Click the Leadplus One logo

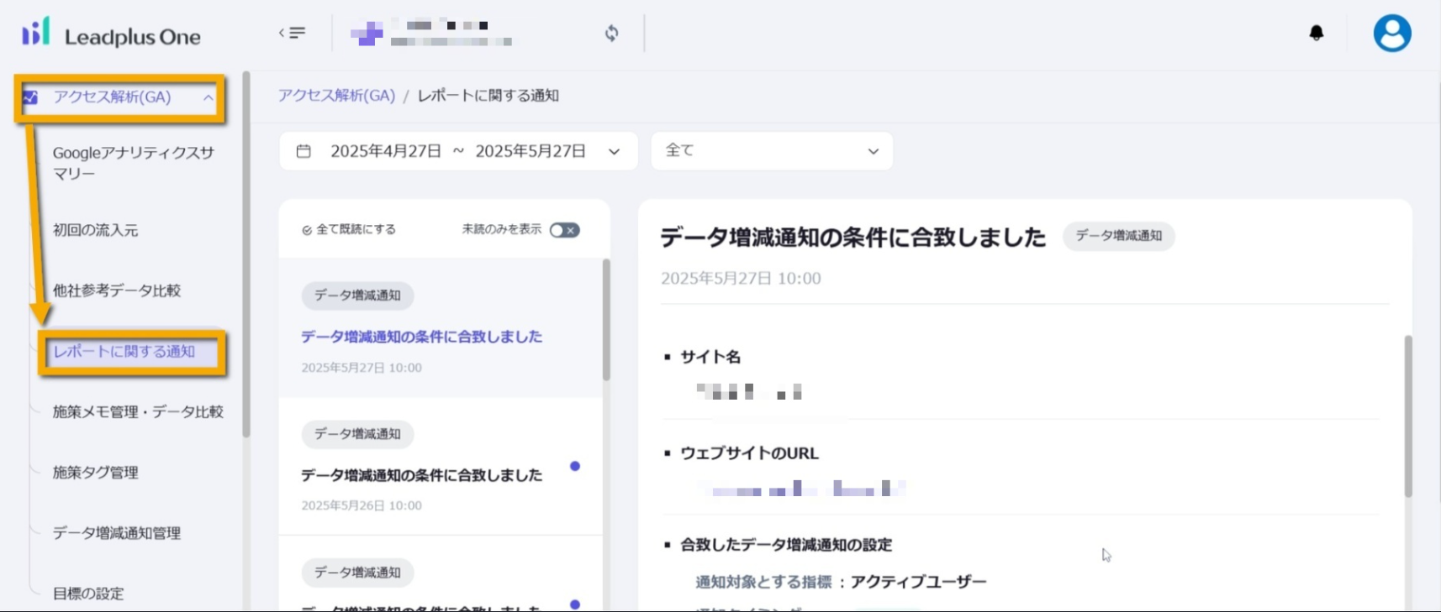[x=111, y=34]
